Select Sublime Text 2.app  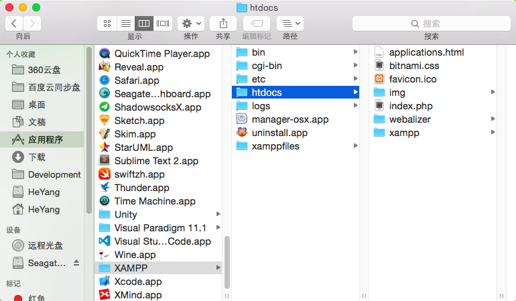click(159, 161)
